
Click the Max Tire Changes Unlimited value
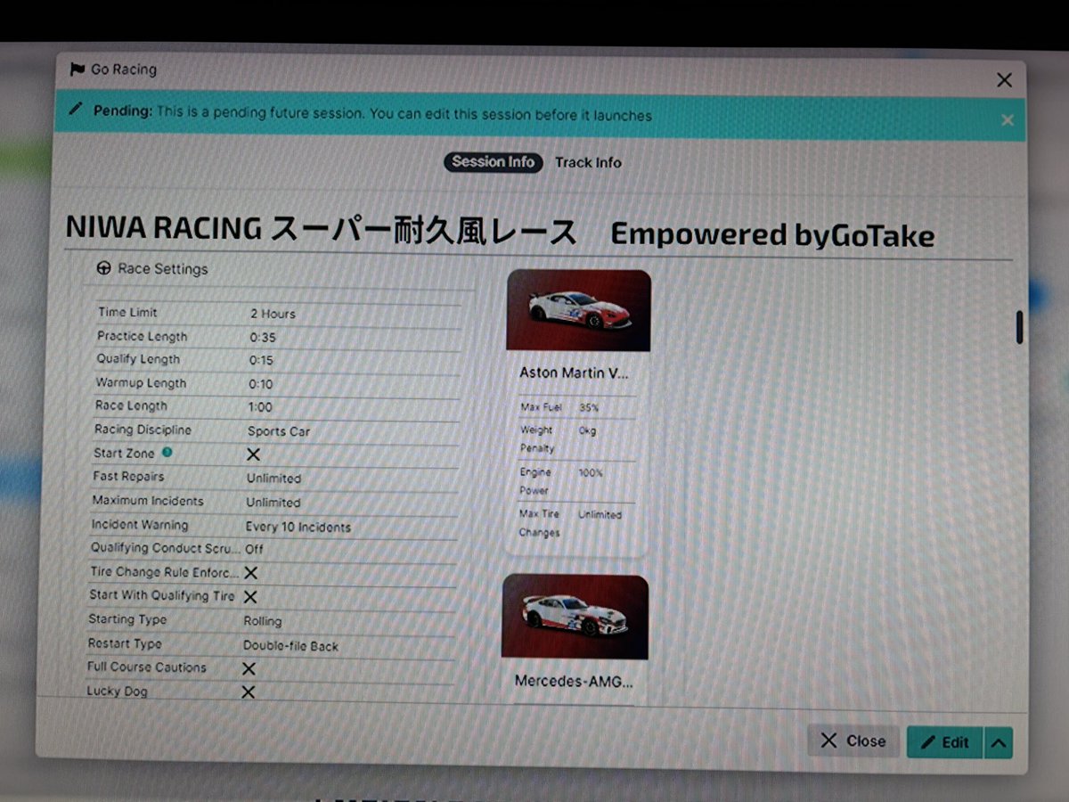click(x=600, y=515)
